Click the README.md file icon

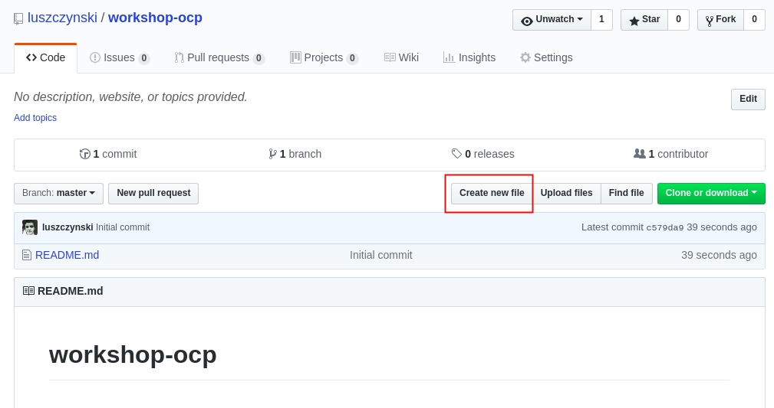(27, 255)
